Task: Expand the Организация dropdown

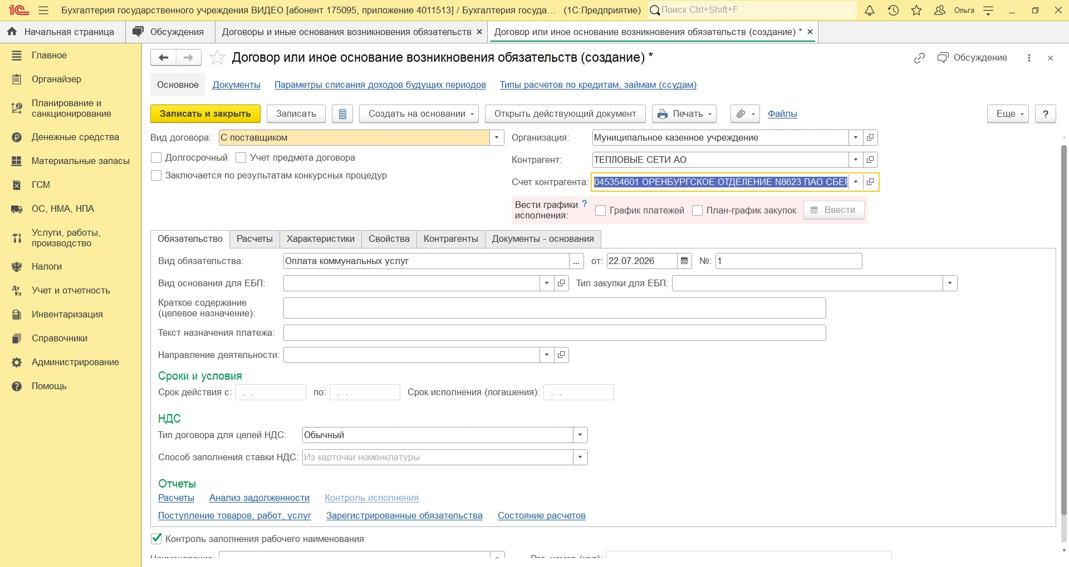Action: 856,137
